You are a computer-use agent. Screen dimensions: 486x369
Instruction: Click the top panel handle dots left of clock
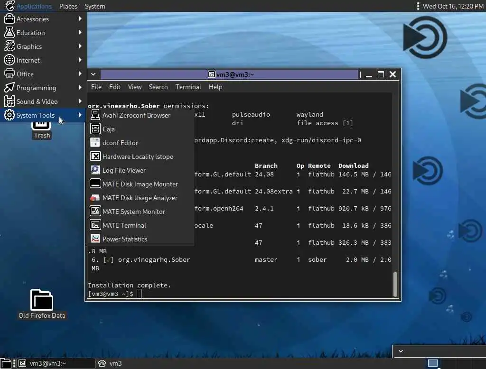(x=418, y=6)
